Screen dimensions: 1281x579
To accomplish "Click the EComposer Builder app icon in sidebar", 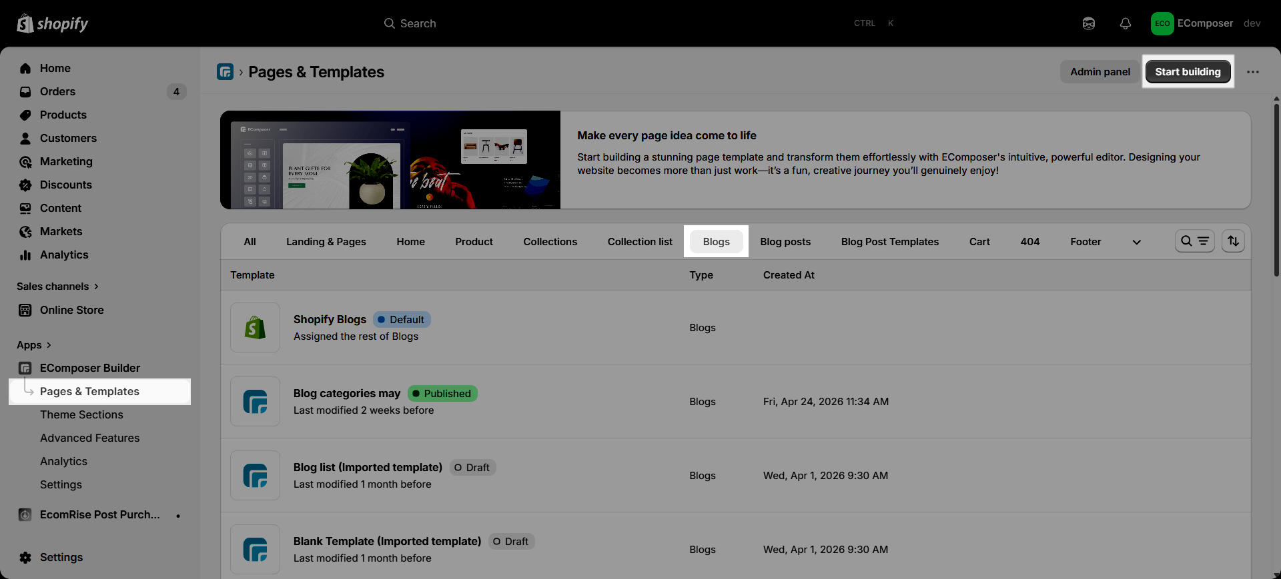I will [25, 368].
